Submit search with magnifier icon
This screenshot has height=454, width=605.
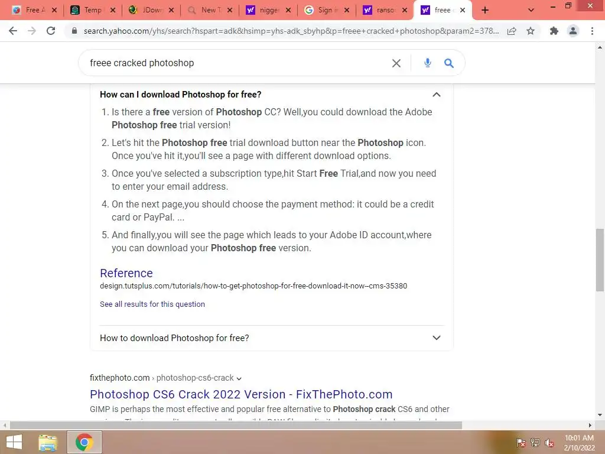(449, 63)
